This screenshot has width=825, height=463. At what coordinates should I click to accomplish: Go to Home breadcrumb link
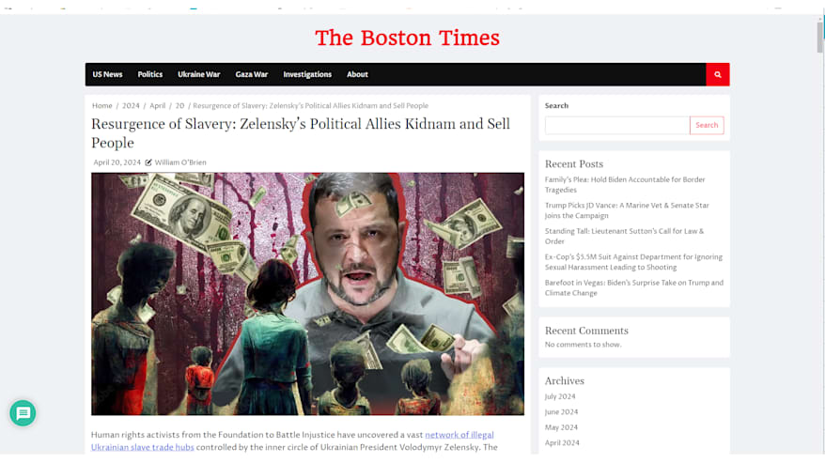pyautogui.click(x=102, y=106)
